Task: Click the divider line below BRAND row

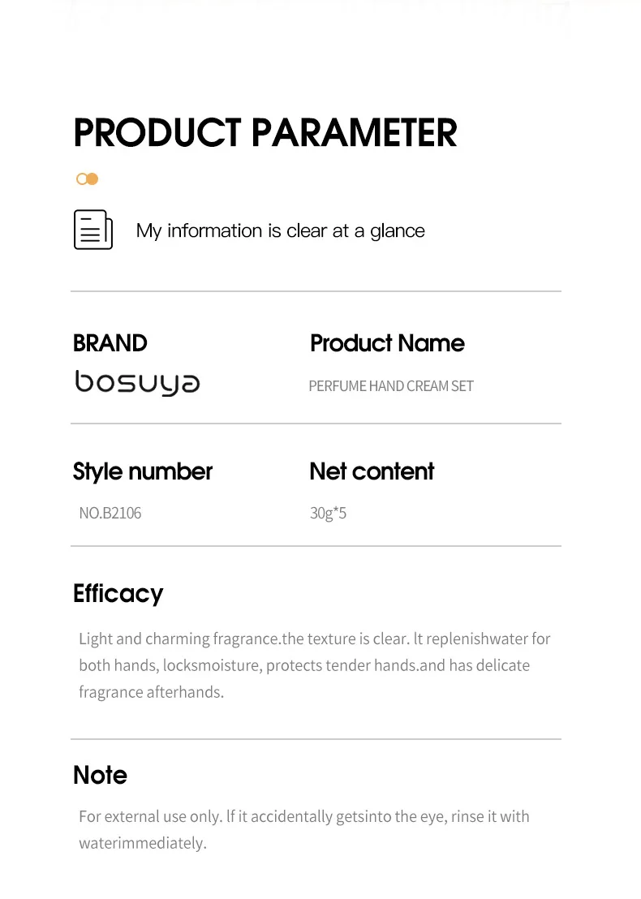Action: pos(316,424)
